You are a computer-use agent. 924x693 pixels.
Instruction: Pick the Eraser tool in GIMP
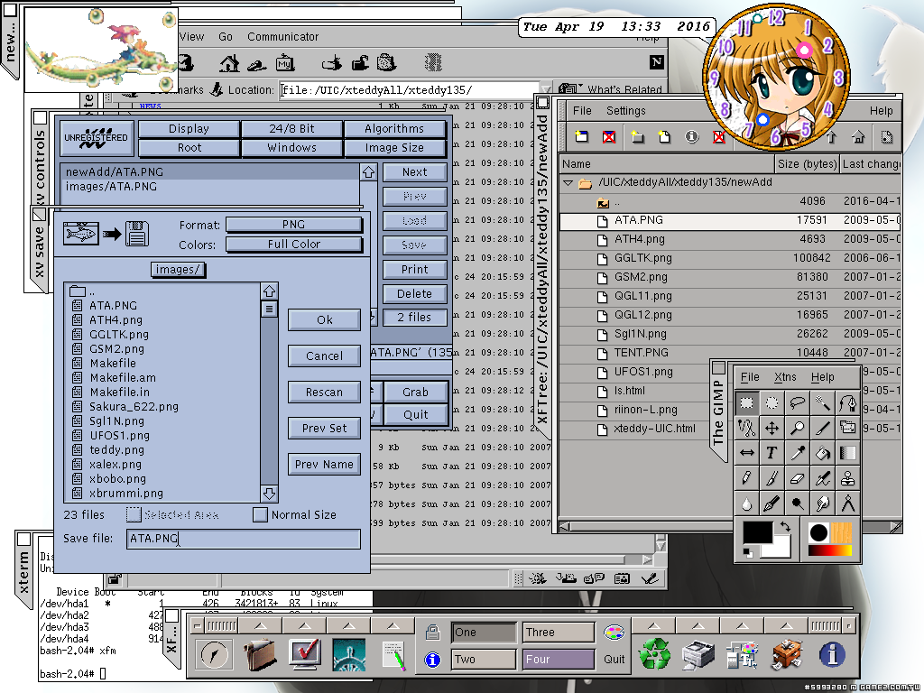797,478
